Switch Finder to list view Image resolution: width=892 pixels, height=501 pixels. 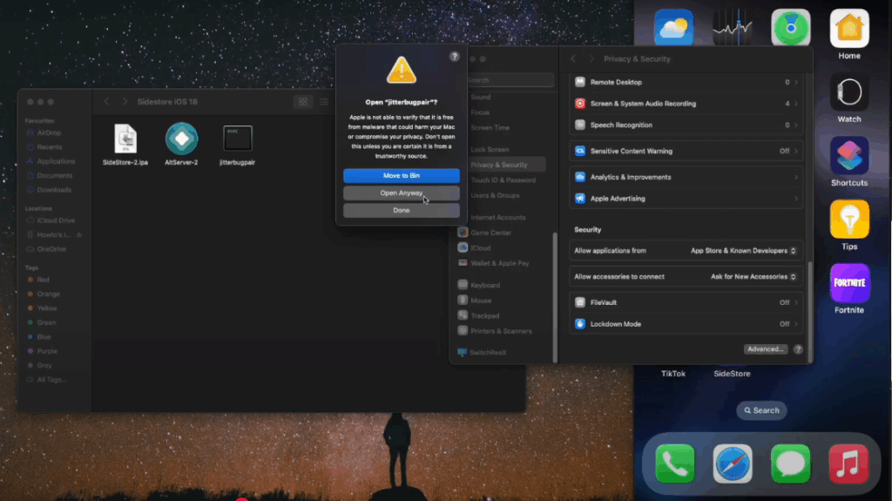[324, 102]
